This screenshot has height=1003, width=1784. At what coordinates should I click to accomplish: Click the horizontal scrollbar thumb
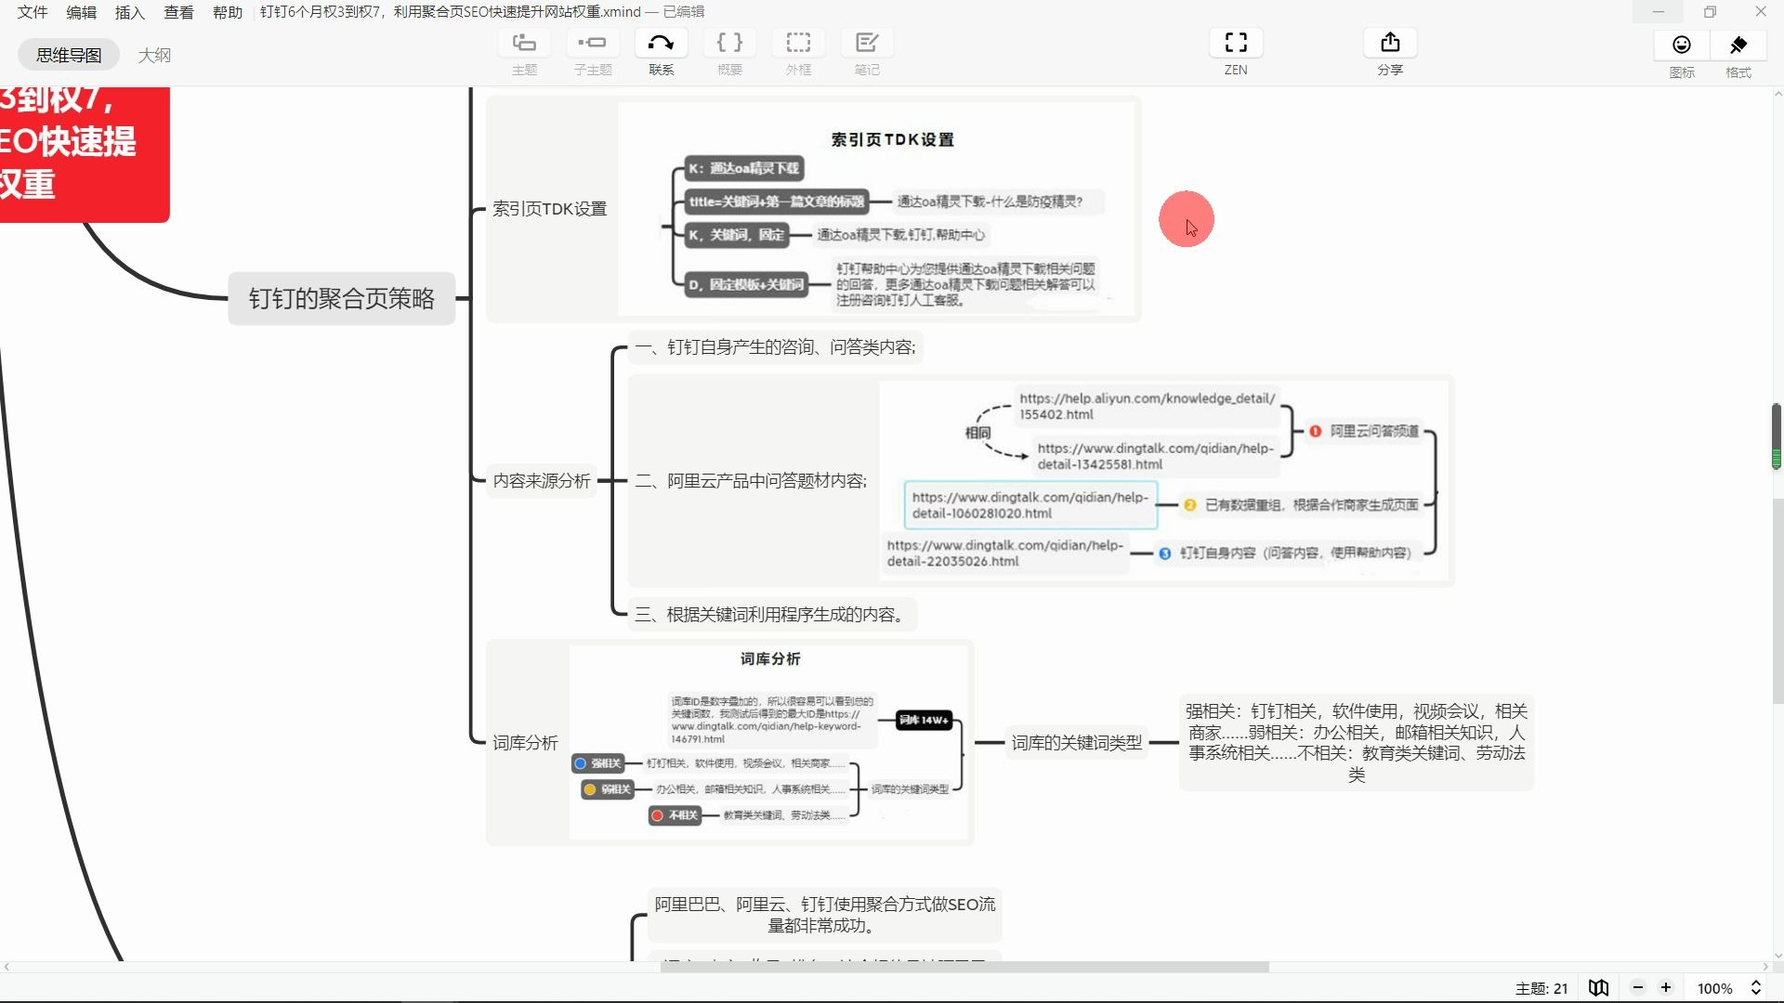pyautogui.click(x=964, y=967)
